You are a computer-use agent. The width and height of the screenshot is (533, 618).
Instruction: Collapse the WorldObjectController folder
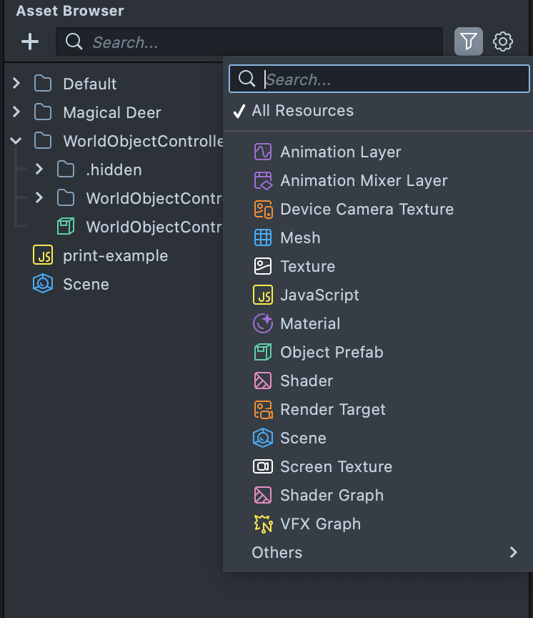[16, 141]
